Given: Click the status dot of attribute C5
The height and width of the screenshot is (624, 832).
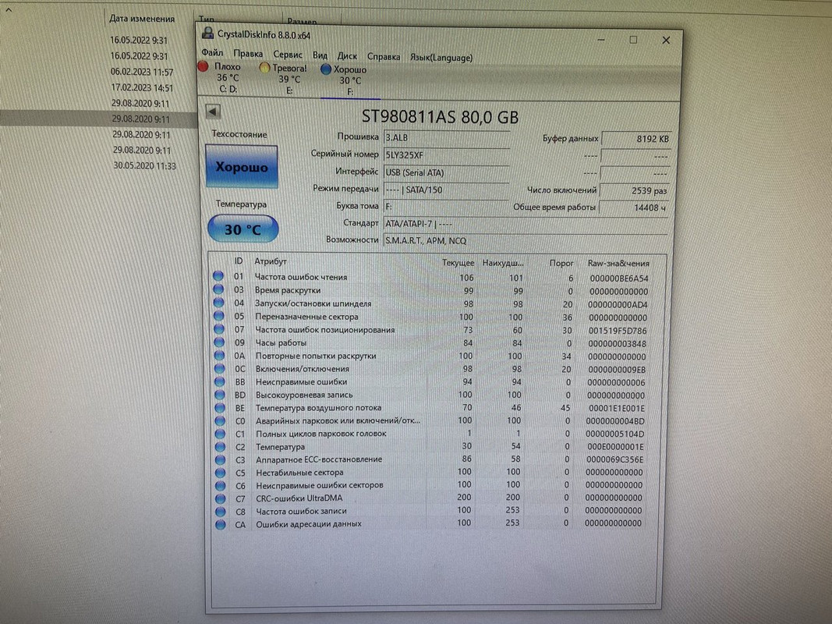Looking at the screenshot, I should pos(220,472).
